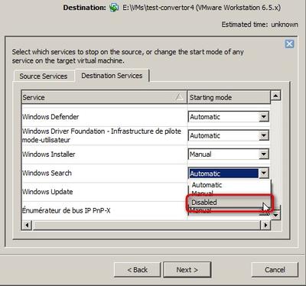Image resolution: width=306 pixels, height=286 pixels.
Task: Click the sort triangle in Service header
Action: click(x=180, y=97)
